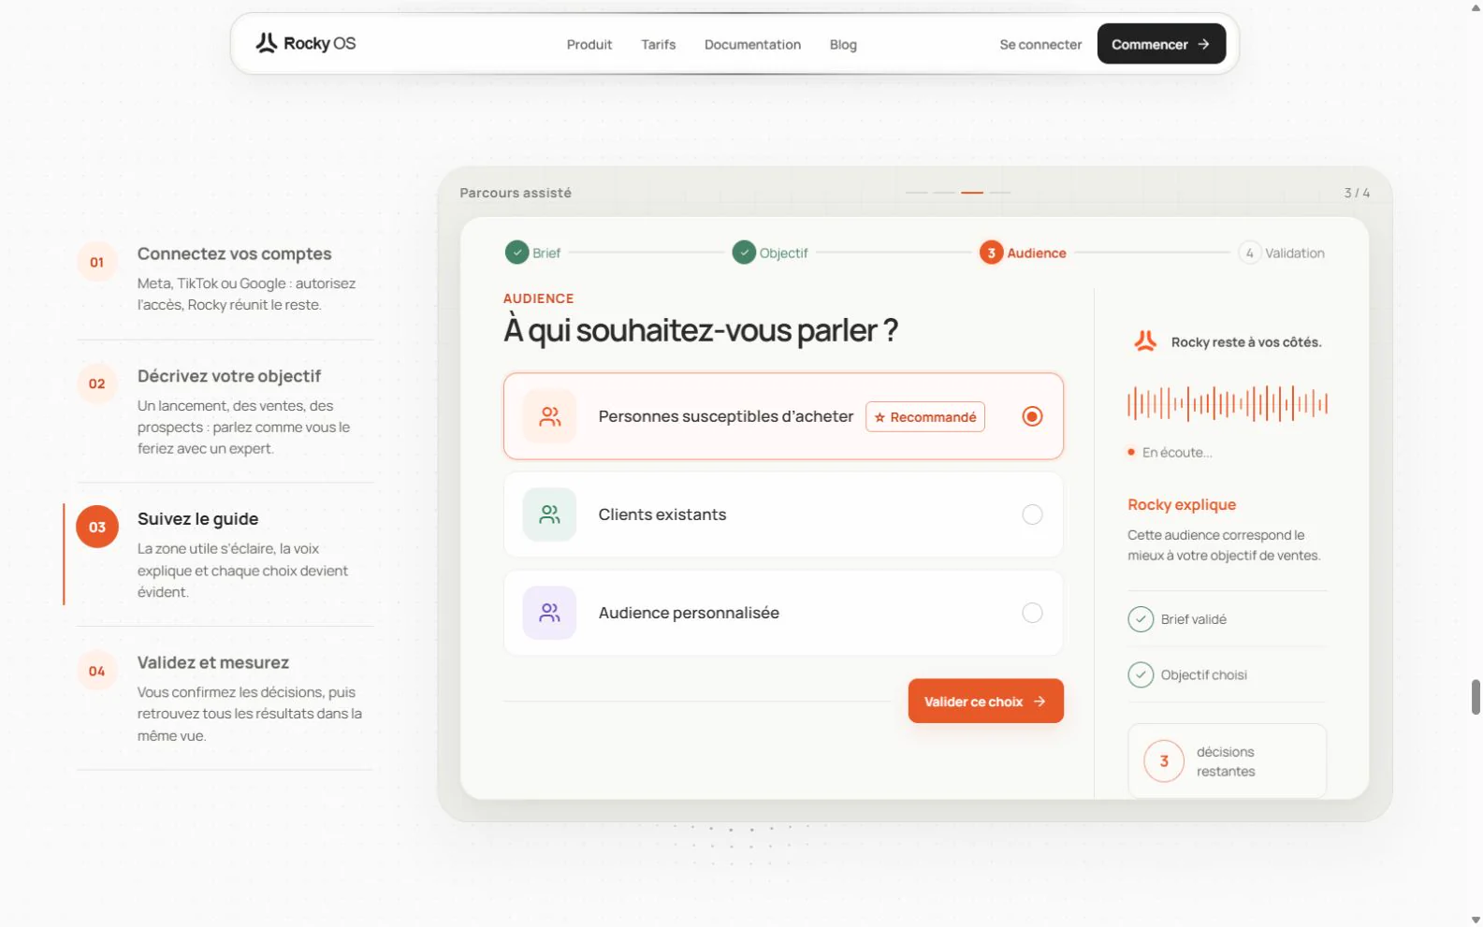1483x927 pixels.
Task: Click the 3 / 4 progress counter
Action: tap(1357, 193)
